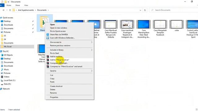Viewport: 198px width, 111px height.
Task: Select the Cara Mengubah Tampilan Facebook video
Action: coord(160,28)
